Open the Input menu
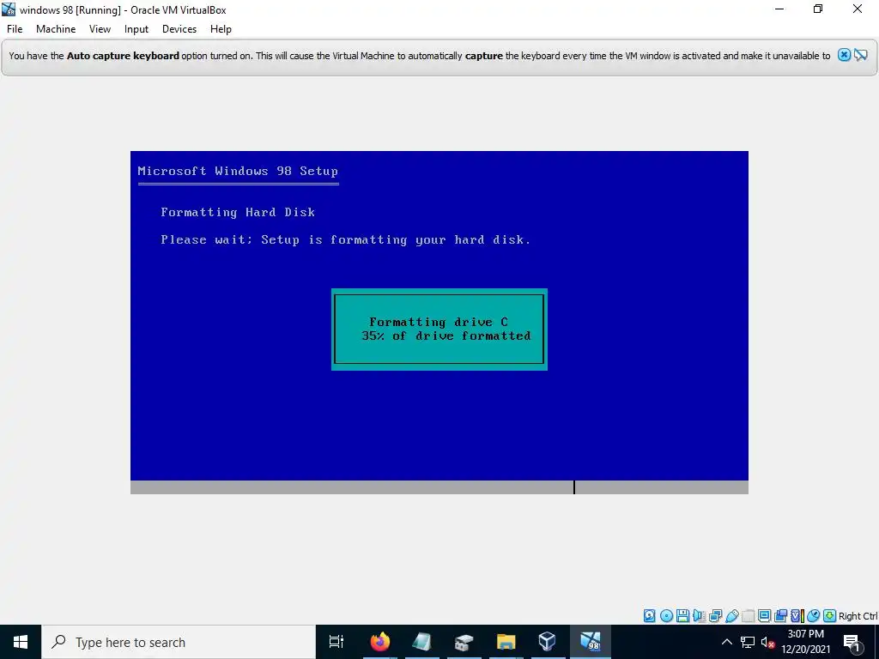This screenshot has width=879, height=659. [x=136, y=29]
